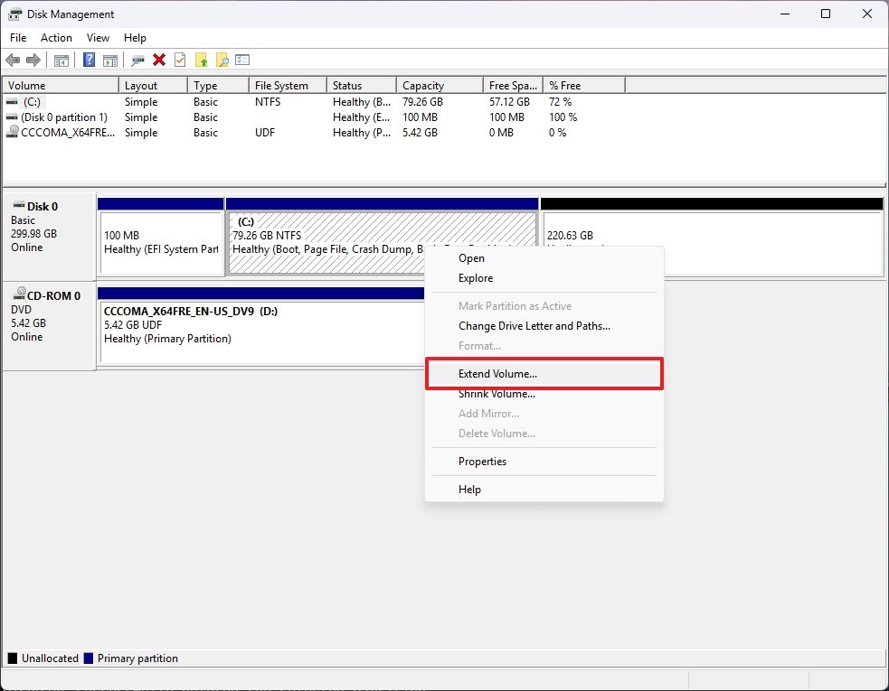
Task: Click the yellow folder with green arrow icon
Action: point(201,61)
